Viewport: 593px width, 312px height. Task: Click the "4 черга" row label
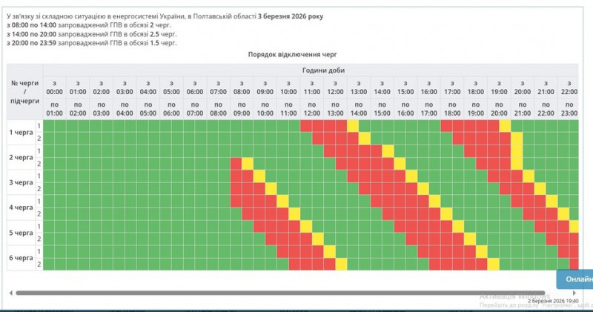(20, 208)
